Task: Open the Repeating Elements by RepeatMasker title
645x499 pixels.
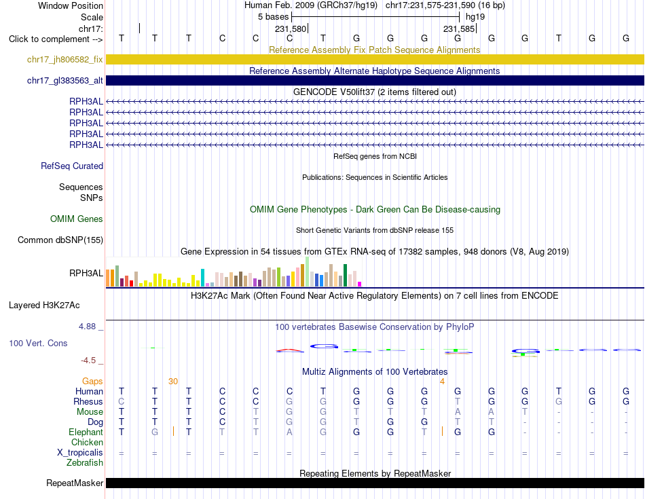Action: [x=375, y=473]
